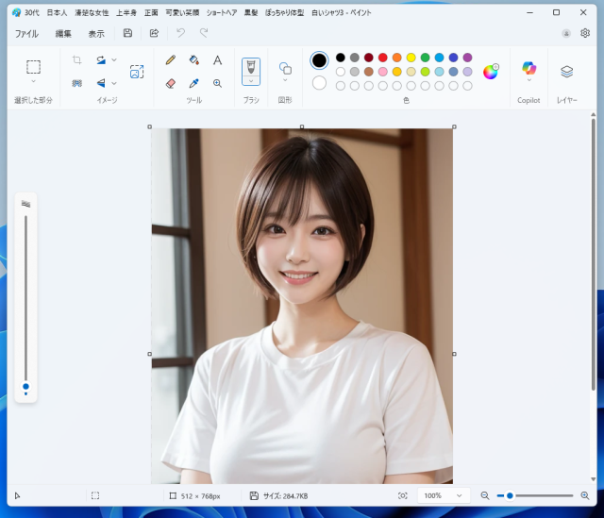Pick the red color swatch
Image resolution: width=604 pixels, height=518 pixels.
tap(383, 58)
